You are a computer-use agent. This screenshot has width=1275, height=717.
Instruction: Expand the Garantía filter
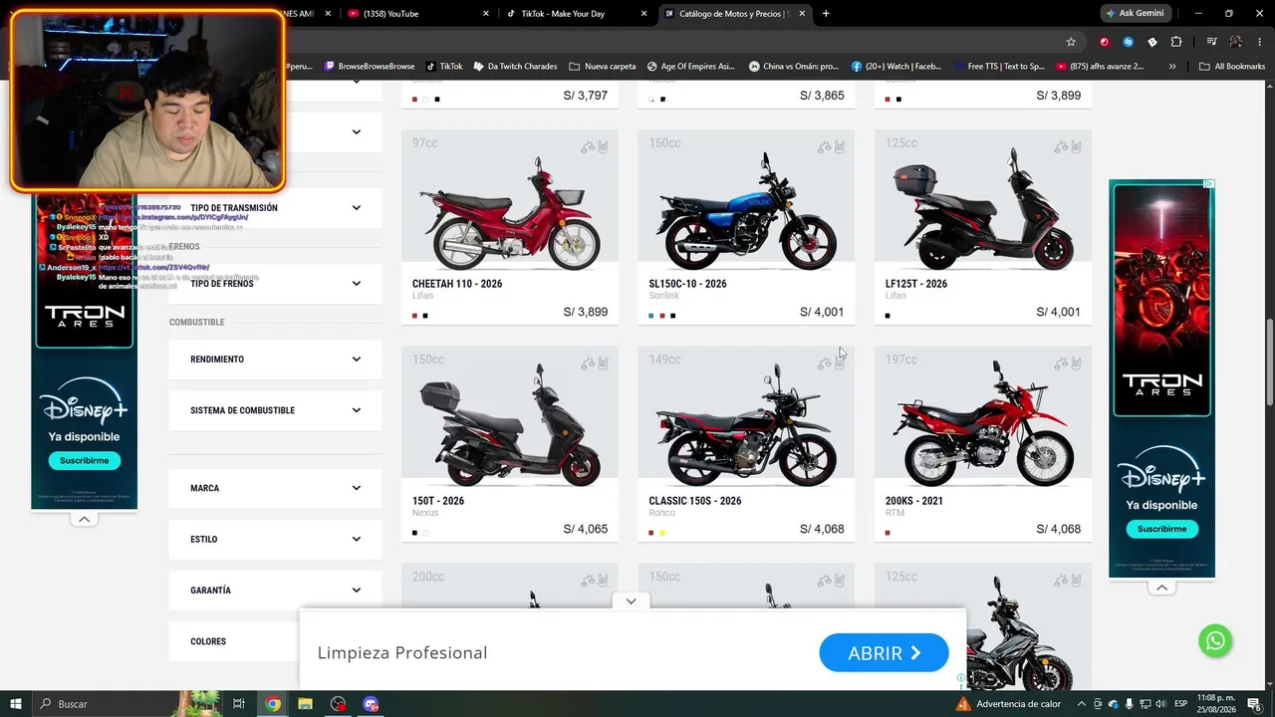pos(275,591)
